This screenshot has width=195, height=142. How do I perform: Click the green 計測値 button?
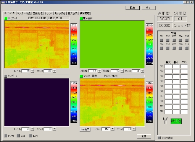176,121
